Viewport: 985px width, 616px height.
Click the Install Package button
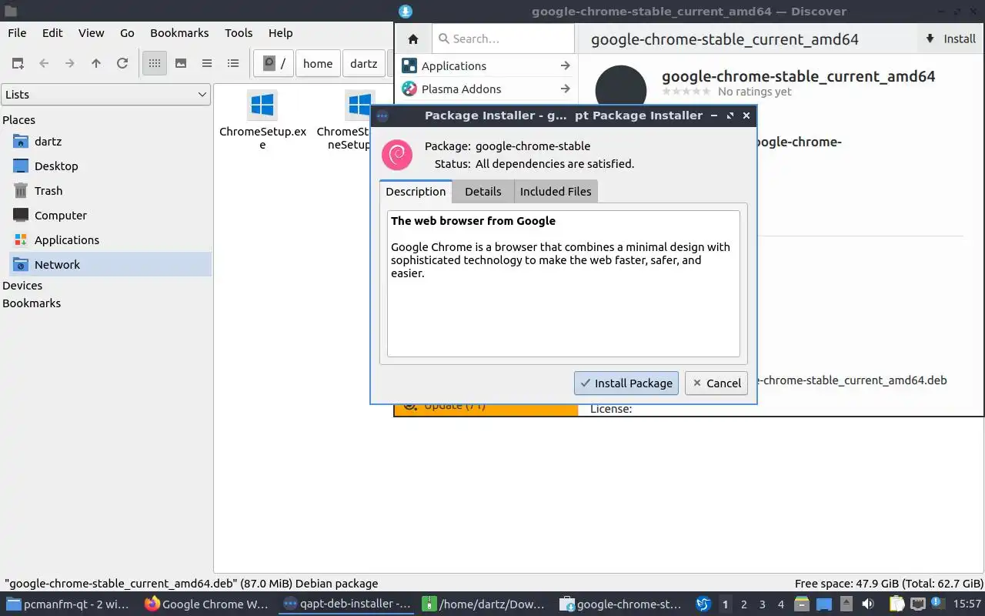[626, 383]
